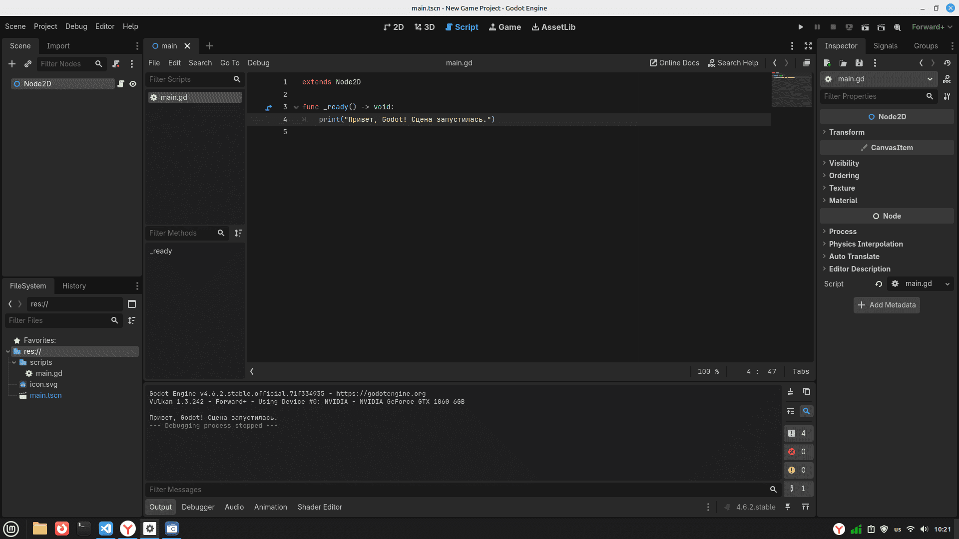Load an existing resource in Inspector

pos(843,63)
